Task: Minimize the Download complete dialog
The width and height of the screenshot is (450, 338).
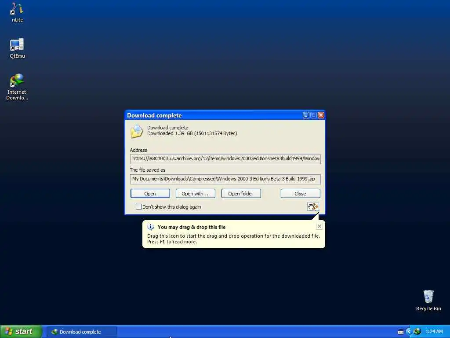Action: pos(306,115)
